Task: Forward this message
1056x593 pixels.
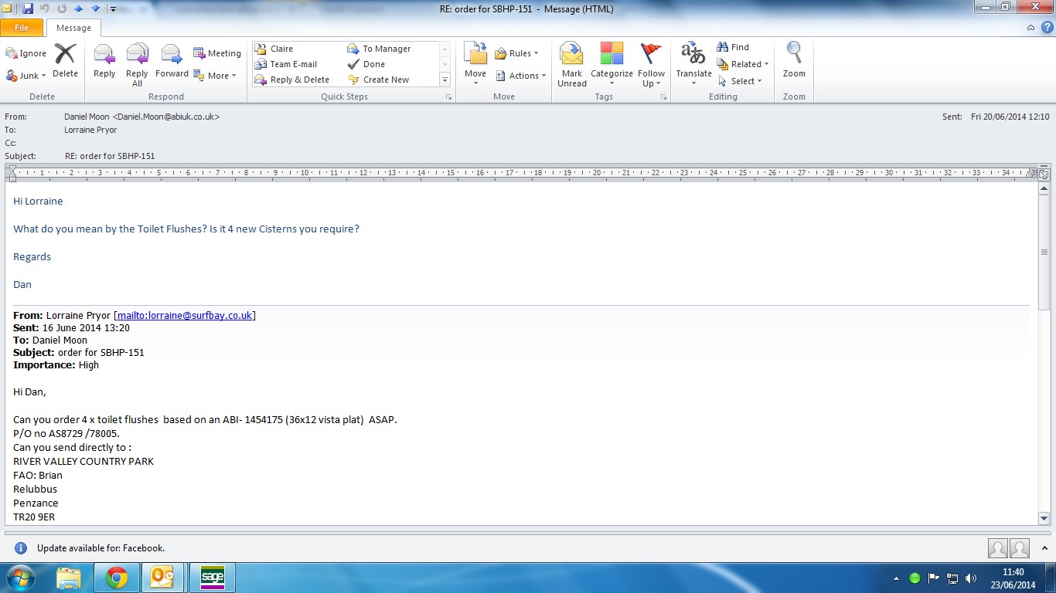Action: (172, 62)
